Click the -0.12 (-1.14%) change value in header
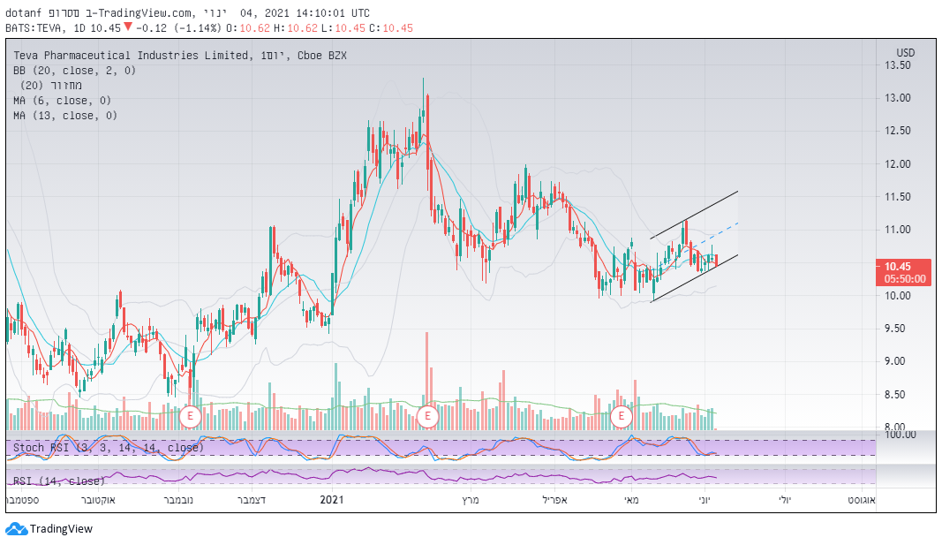This screenshot has height=545, width=942. [x=178, y=27]
